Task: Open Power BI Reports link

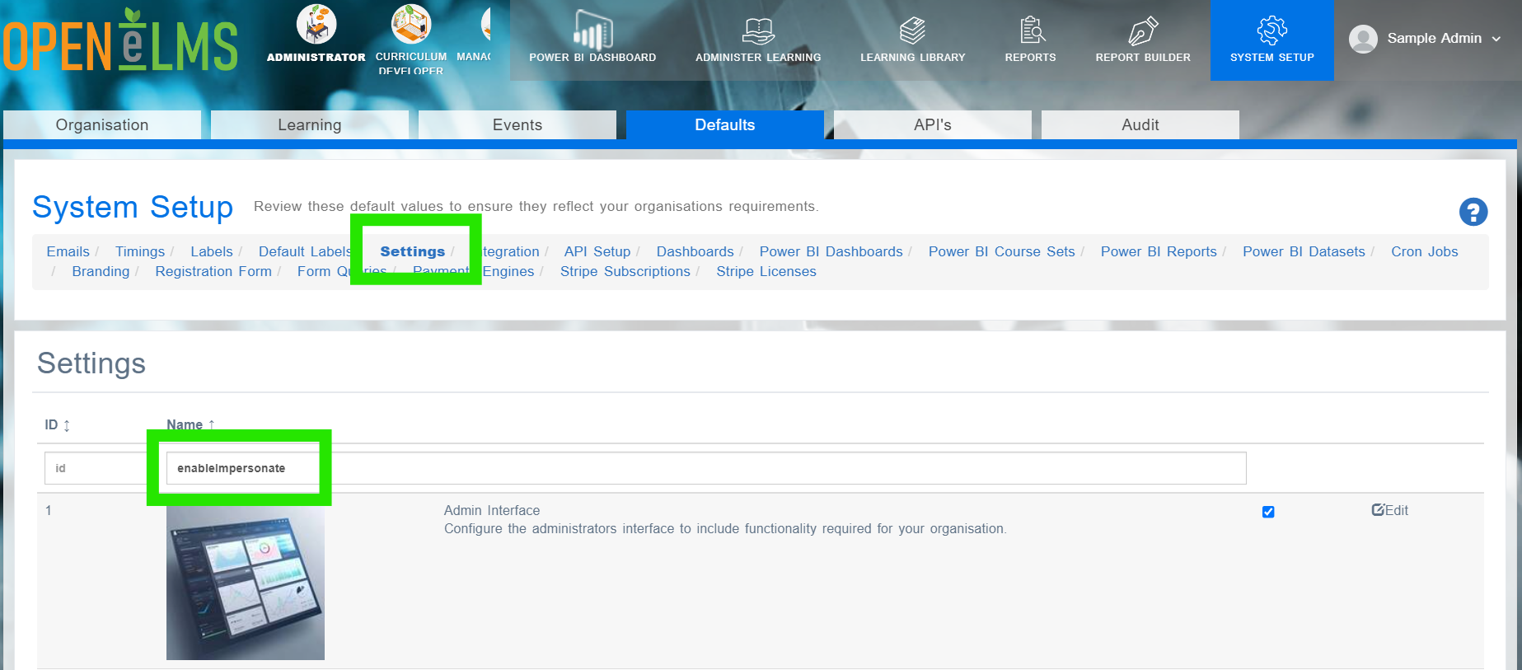Action: coord(1159,251)
